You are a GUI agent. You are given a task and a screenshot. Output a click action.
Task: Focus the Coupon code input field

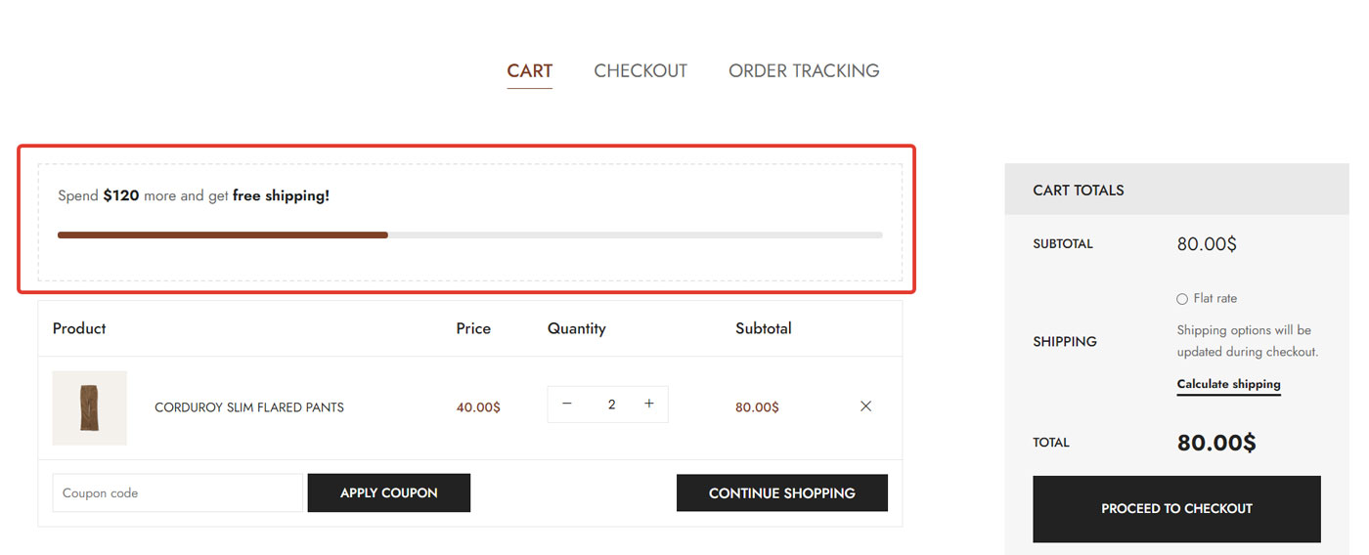[x=177, y=492]
